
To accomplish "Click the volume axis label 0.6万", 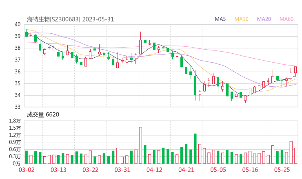I will (15, 149).
